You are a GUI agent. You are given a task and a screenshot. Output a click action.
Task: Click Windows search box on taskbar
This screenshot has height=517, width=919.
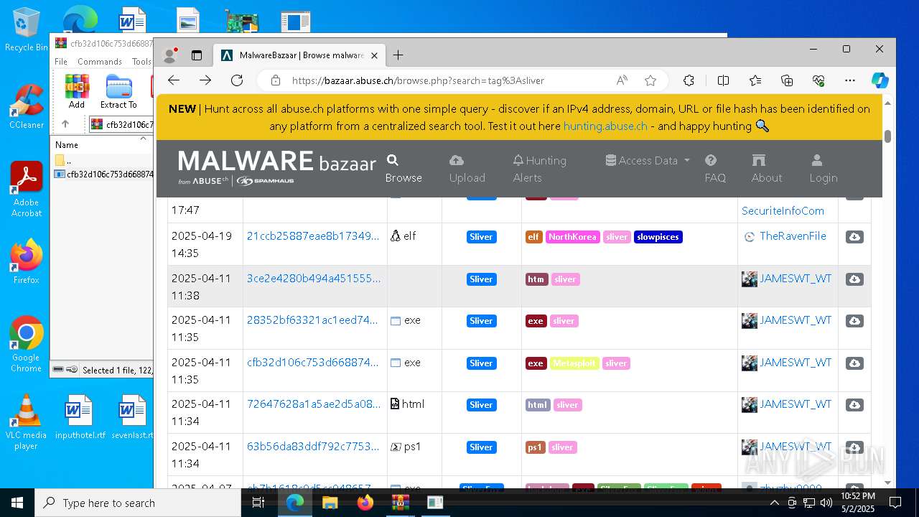[x=138, y=503]
